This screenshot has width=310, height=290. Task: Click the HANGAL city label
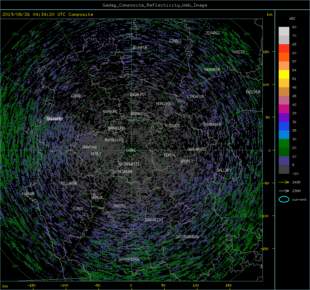click(97, 198)
